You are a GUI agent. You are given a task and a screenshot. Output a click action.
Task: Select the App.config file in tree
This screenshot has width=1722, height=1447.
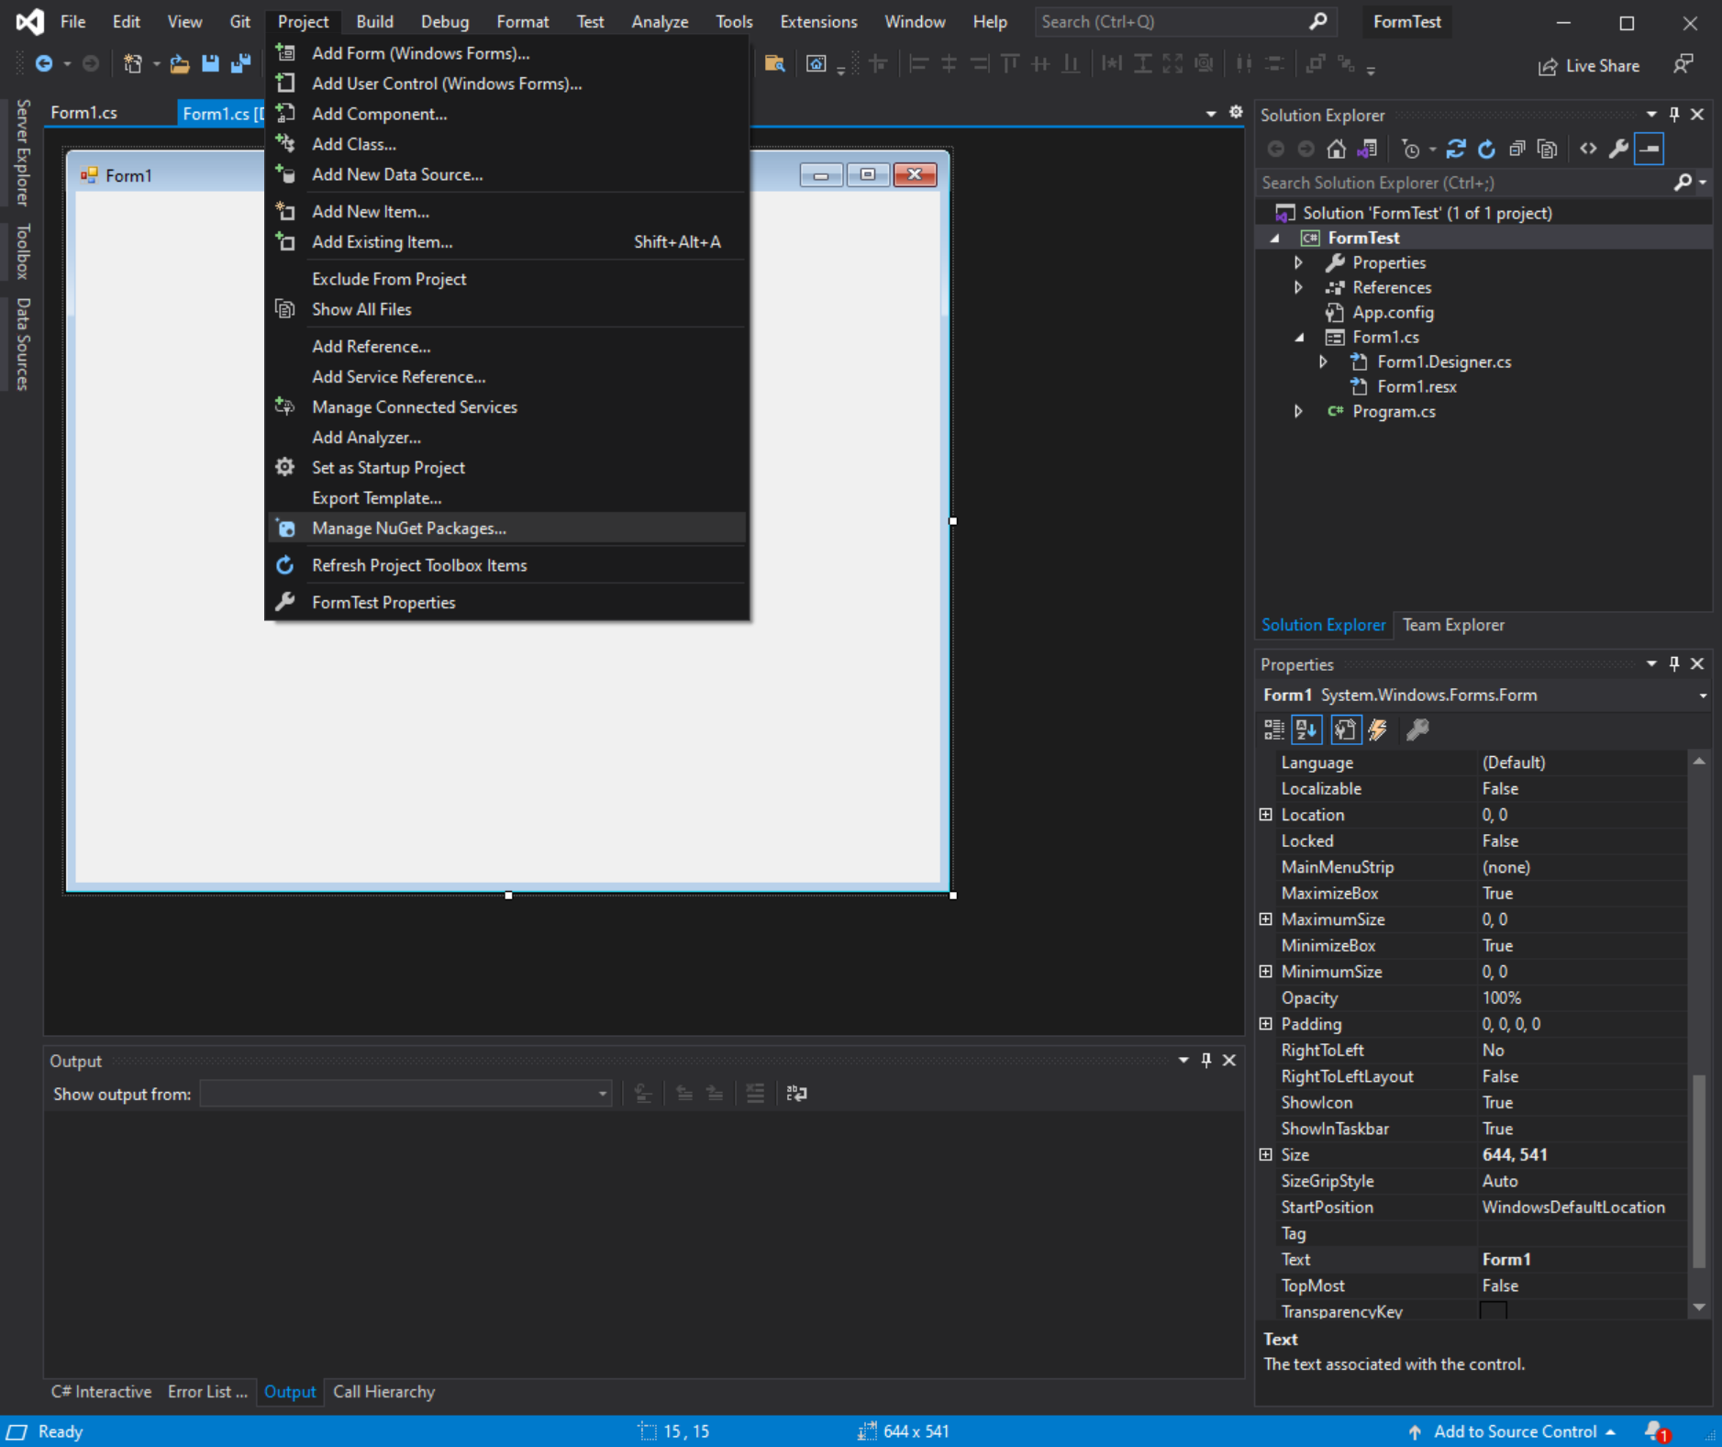coord(1393,312)
